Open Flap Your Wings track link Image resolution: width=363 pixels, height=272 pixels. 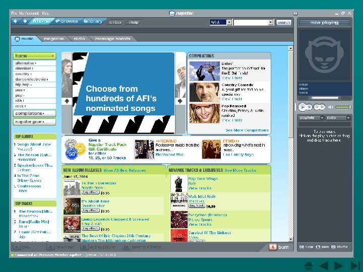click(203, 179)
